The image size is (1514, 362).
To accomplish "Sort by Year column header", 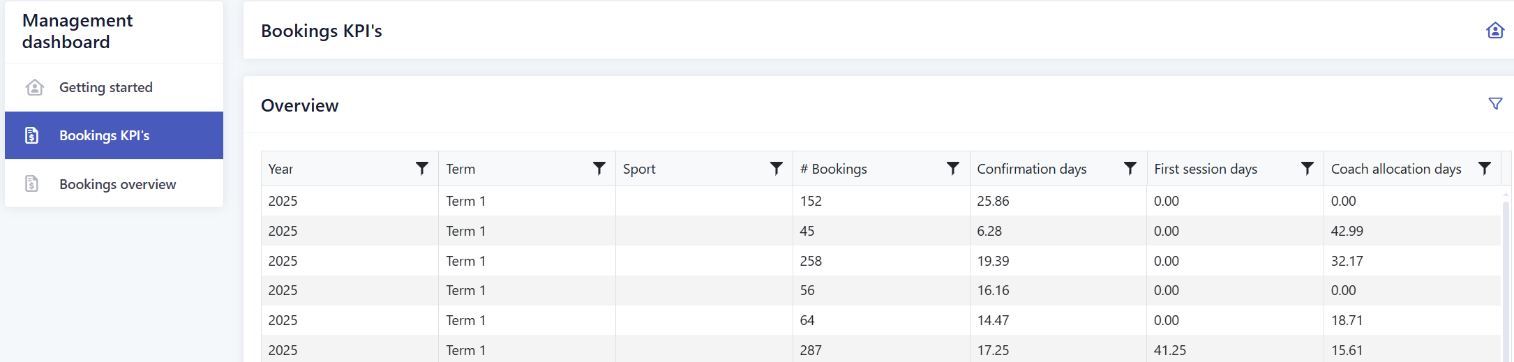I will click(x=280, y=169).
